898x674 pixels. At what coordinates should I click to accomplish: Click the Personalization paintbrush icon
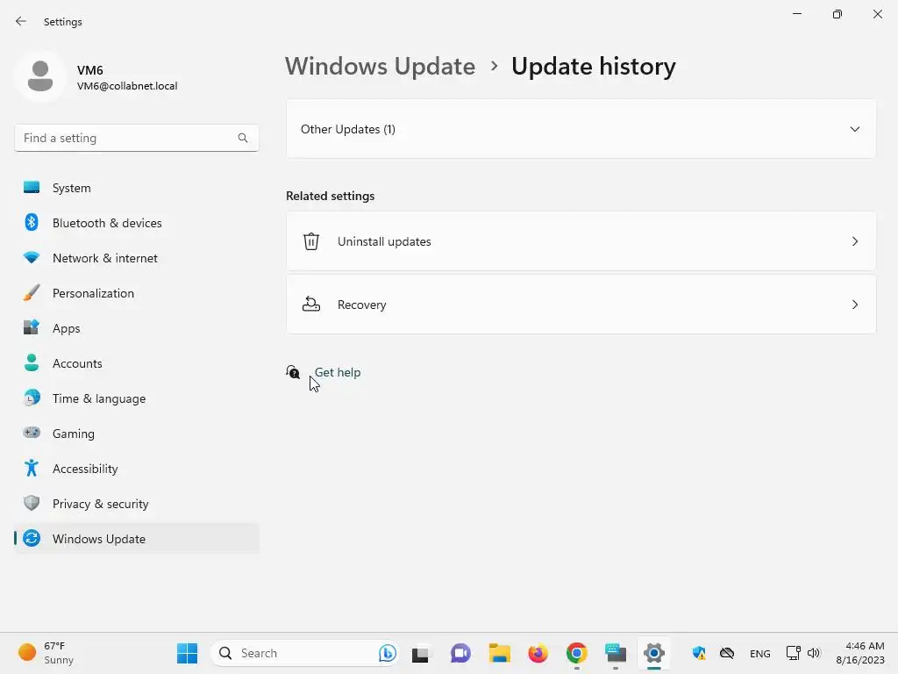click(32, 293)
